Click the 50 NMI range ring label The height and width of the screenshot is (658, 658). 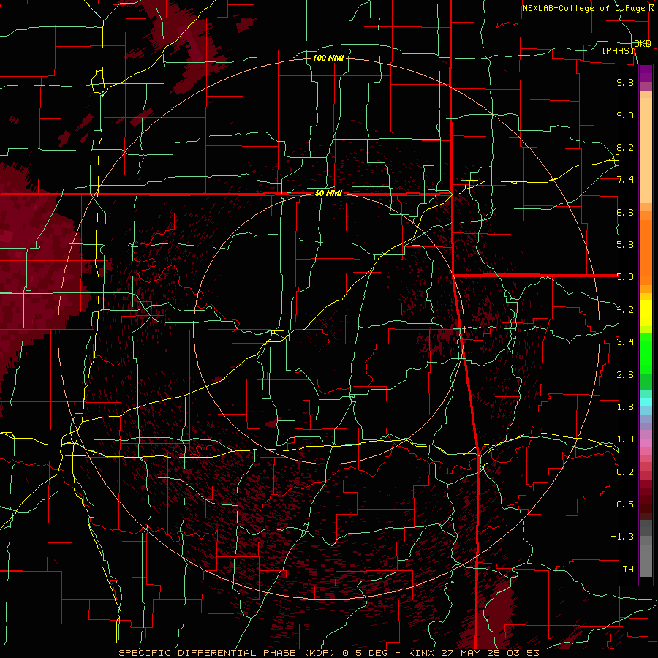tap(328, 193)
